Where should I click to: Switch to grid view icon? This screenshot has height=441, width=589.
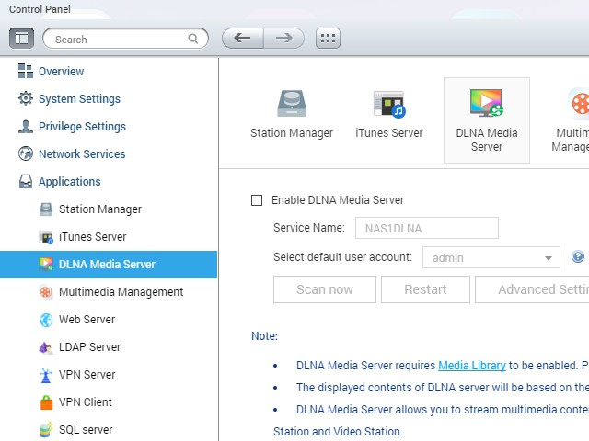pos(328,39)
